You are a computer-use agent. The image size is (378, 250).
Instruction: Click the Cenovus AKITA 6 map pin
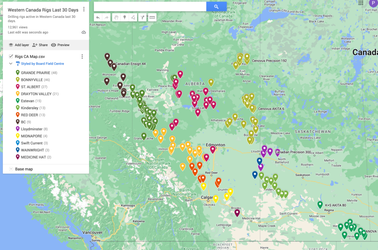coord(252,109)
